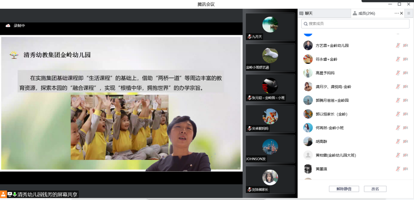Open the three-dots more options in the members tab
Image resolution: width=414 pixels, height=200 pixels.
[396, 13]
